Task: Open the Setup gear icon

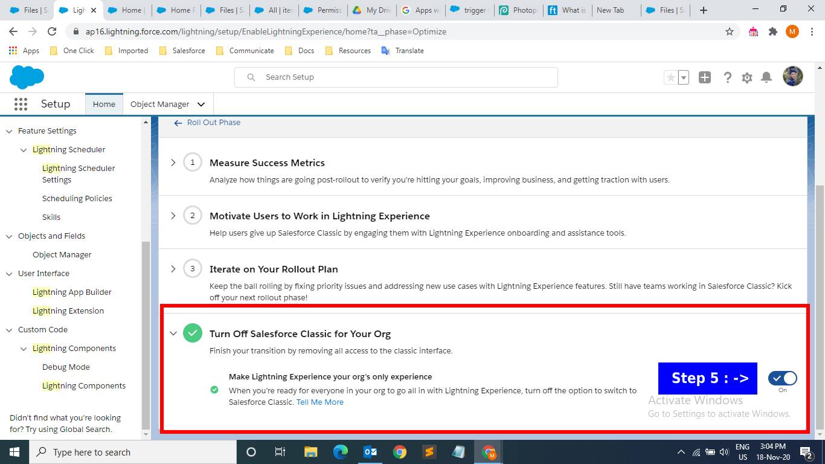Action: click(747, 77)
